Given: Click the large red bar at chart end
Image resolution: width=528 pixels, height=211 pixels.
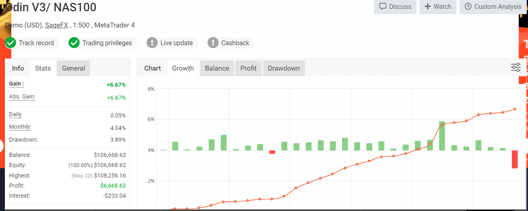Looking at the screenshot, I should (515, 159).
